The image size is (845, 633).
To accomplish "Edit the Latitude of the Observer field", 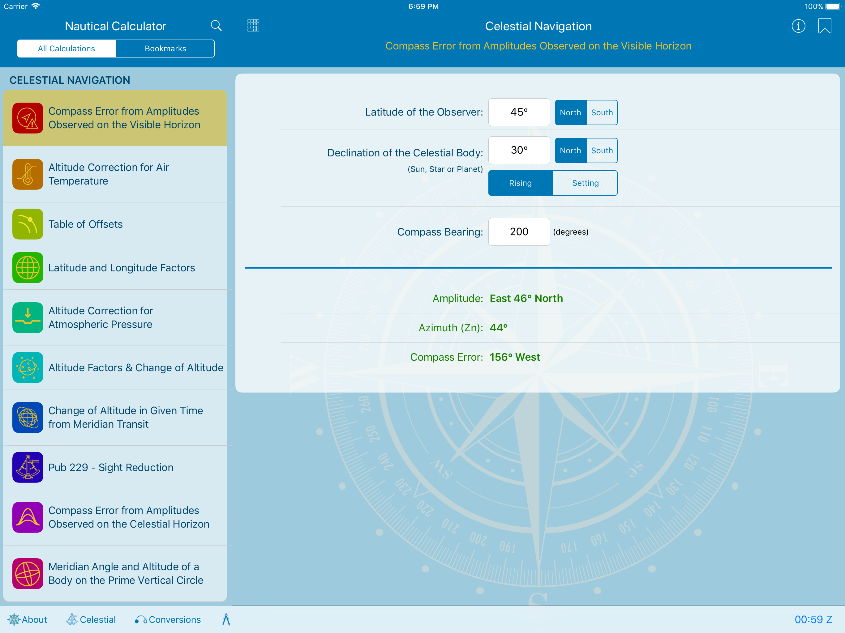I will tap(519, 112).
